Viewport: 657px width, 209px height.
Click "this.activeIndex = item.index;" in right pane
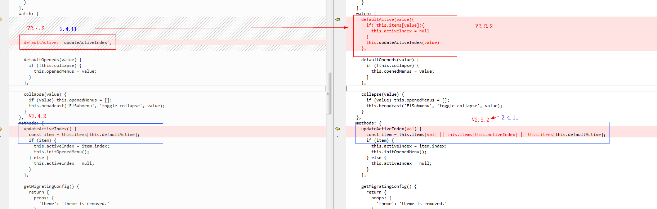(409, 146)
